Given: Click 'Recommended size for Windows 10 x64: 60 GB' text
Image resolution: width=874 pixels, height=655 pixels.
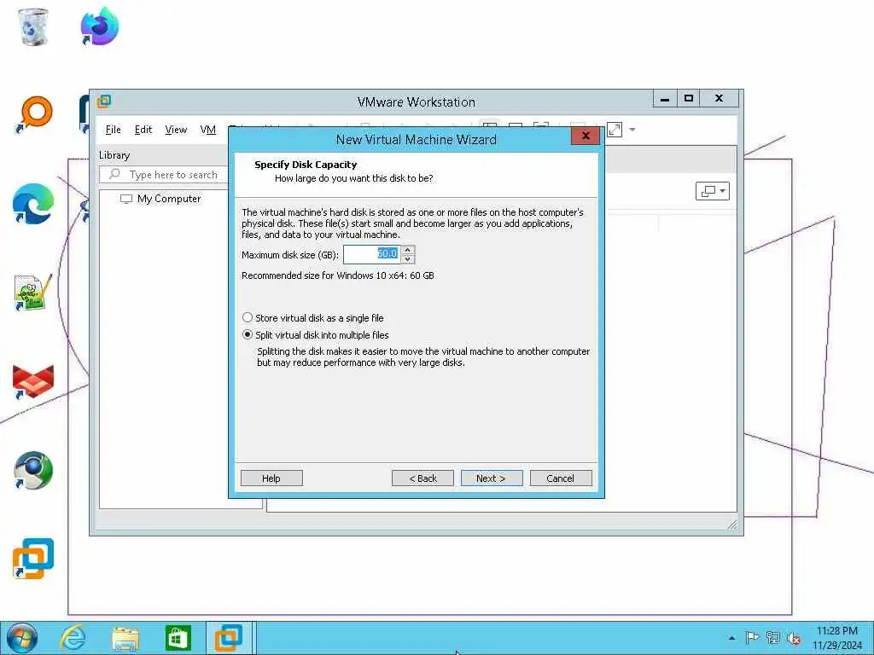Looking at the screenshot, I should 338,275.
